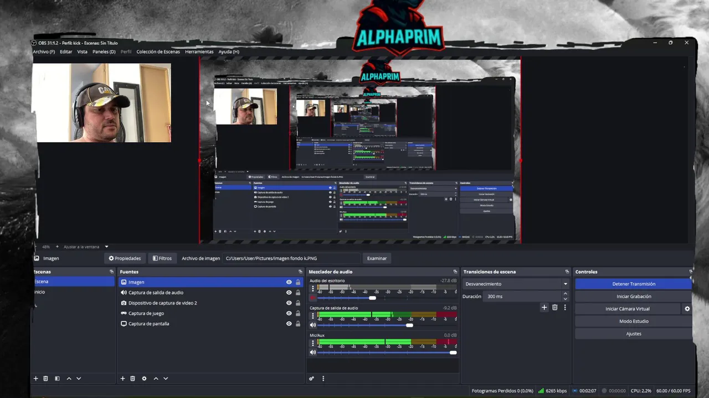The width and height of the screenshot is (709, 398).
Task: Open Colección de Escenas menu
Action: (x=158, y=51)
